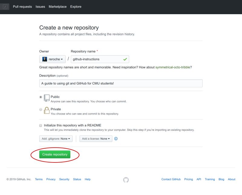Click inside the Description text field

click(121, 83)
